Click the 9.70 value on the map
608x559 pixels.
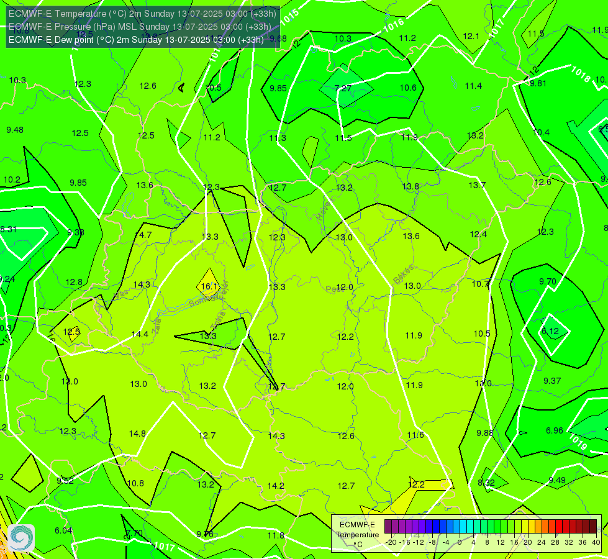[x=548, y=281]
